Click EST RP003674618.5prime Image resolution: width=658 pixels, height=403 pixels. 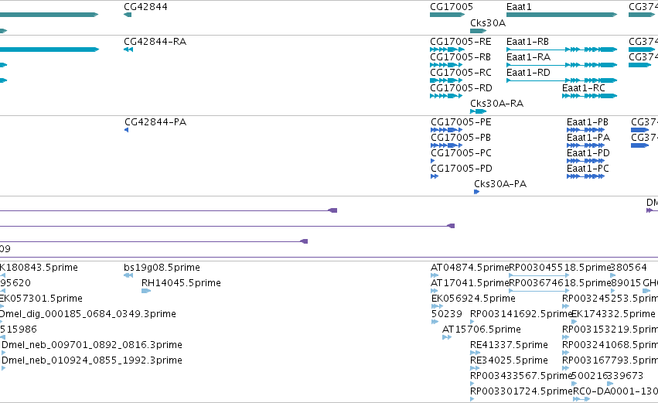[x=561, y=283]
